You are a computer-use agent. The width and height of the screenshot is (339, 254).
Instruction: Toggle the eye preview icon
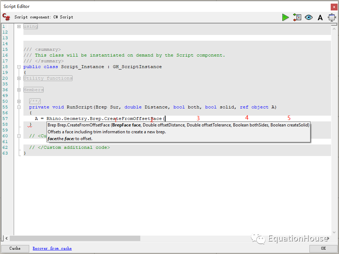[x=308, y=17]
